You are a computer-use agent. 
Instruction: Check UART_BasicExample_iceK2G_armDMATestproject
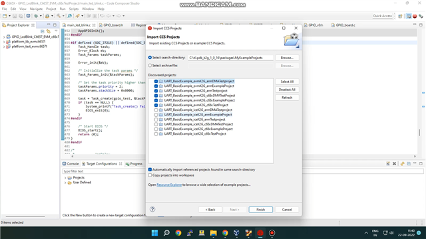click(x=156, y=110)
